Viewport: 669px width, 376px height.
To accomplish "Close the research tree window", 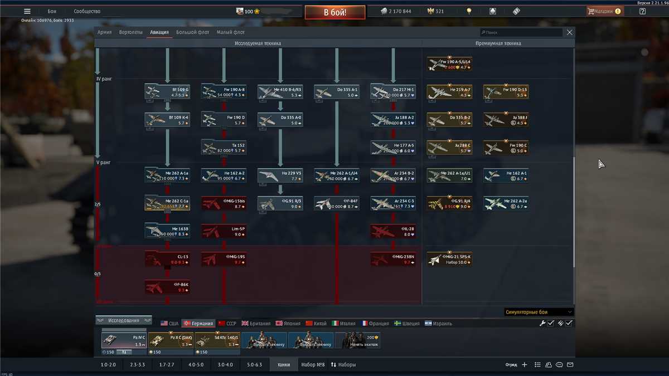I will pyautogui.click(x=569, y=32).
